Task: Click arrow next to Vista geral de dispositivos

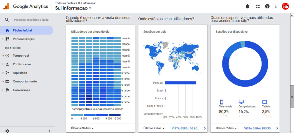Action: [x=277, y=128]
